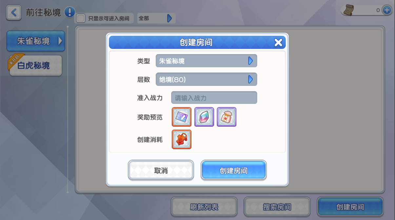Open the 全部 filter dropdown

156,18
